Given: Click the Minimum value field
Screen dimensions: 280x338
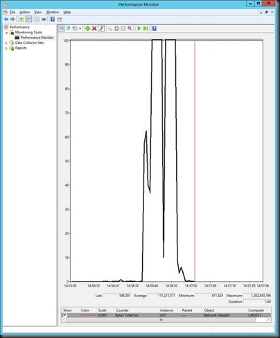Looking at the screenshot, I should (210, 296).
